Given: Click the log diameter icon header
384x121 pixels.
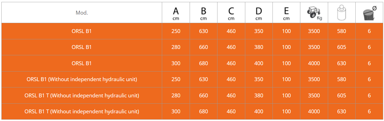Looking at the screenshot, I should click(x=369, y=13).
